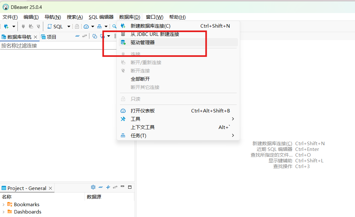Select the 数据库导航 tab
Image resolution: width=355 pixels, height=217 pixels.
pos(19,37)
